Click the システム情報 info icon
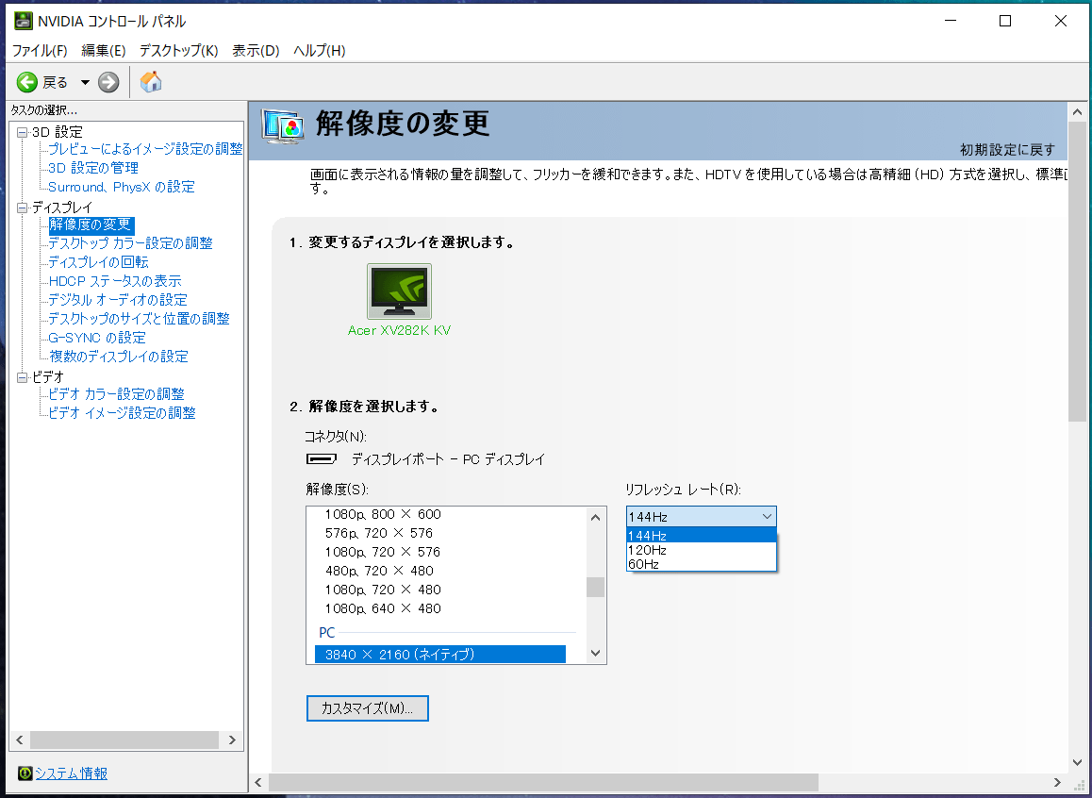The image size is (1092, 798). coord(25,773)
